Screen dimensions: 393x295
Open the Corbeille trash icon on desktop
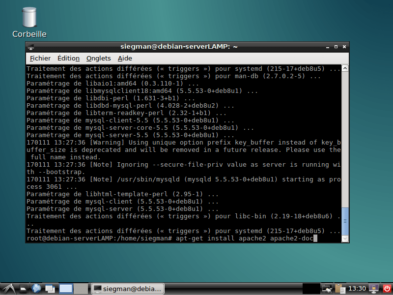29,17
